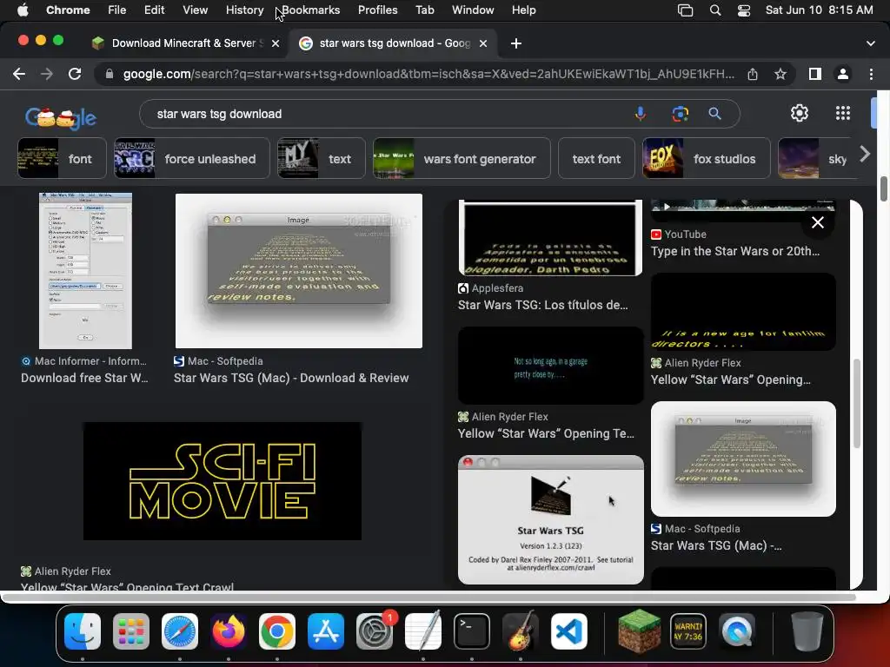Viewport: 890px width, 667px height.
Task: Open GarageBand from the Dock
Action: tap(521, 631)
